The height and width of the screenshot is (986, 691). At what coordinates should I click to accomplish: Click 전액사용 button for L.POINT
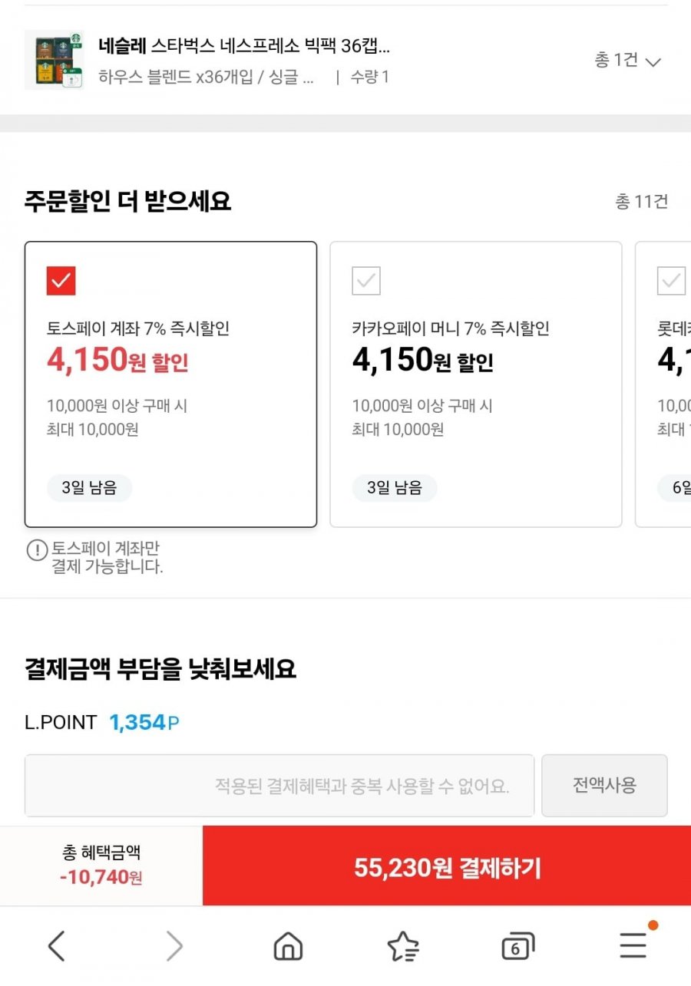[x=604, y=785]
